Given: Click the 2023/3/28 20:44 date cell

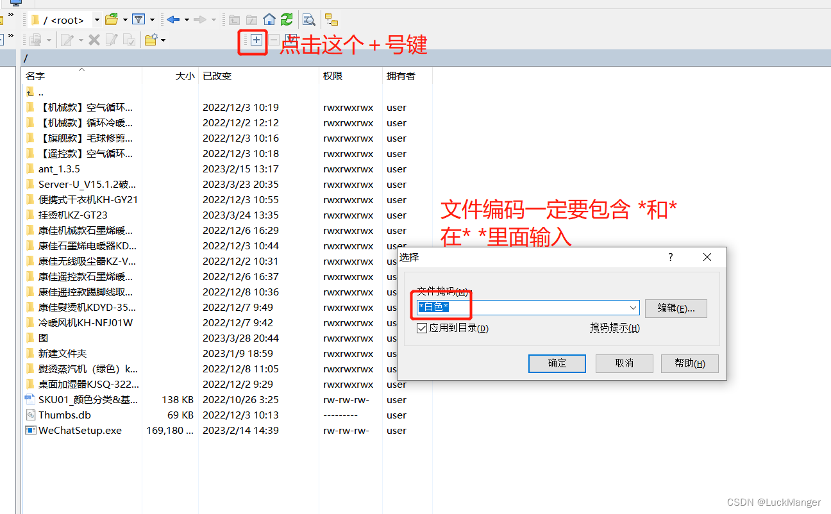Looking at the screenshot, I should click(240, 338).
